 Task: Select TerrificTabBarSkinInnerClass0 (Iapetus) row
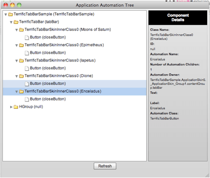74,60
